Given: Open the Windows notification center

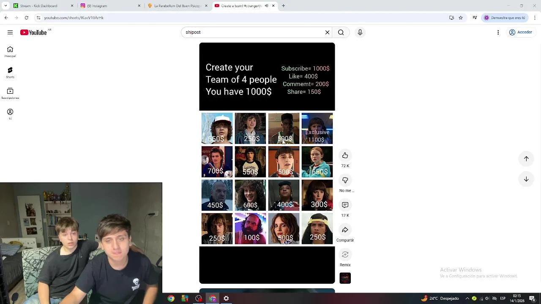Looking at the screenshot, I should (x=532, y=299).
